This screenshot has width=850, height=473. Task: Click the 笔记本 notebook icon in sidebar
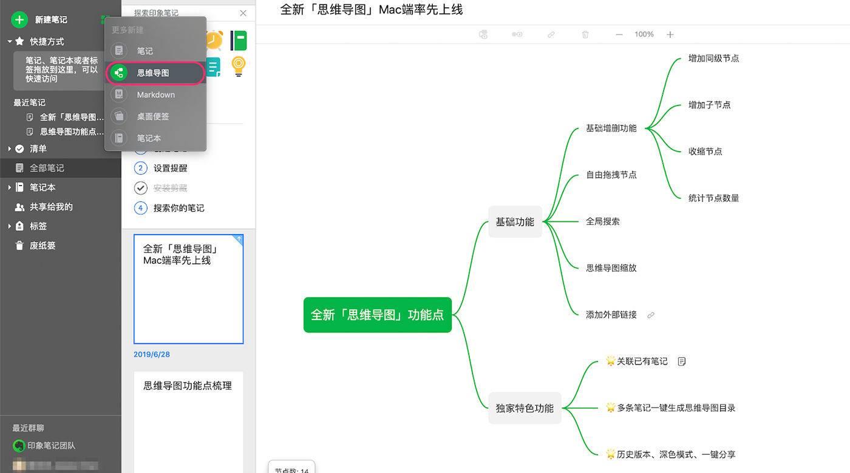19,187
